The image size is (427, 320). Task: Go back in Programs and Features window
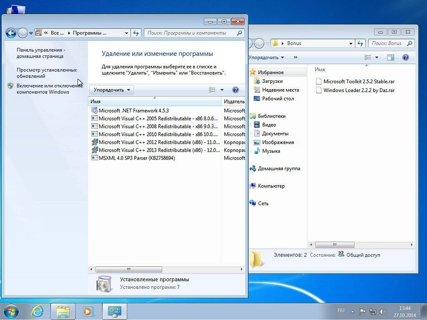pyautogui.click(x=11, y=33)
